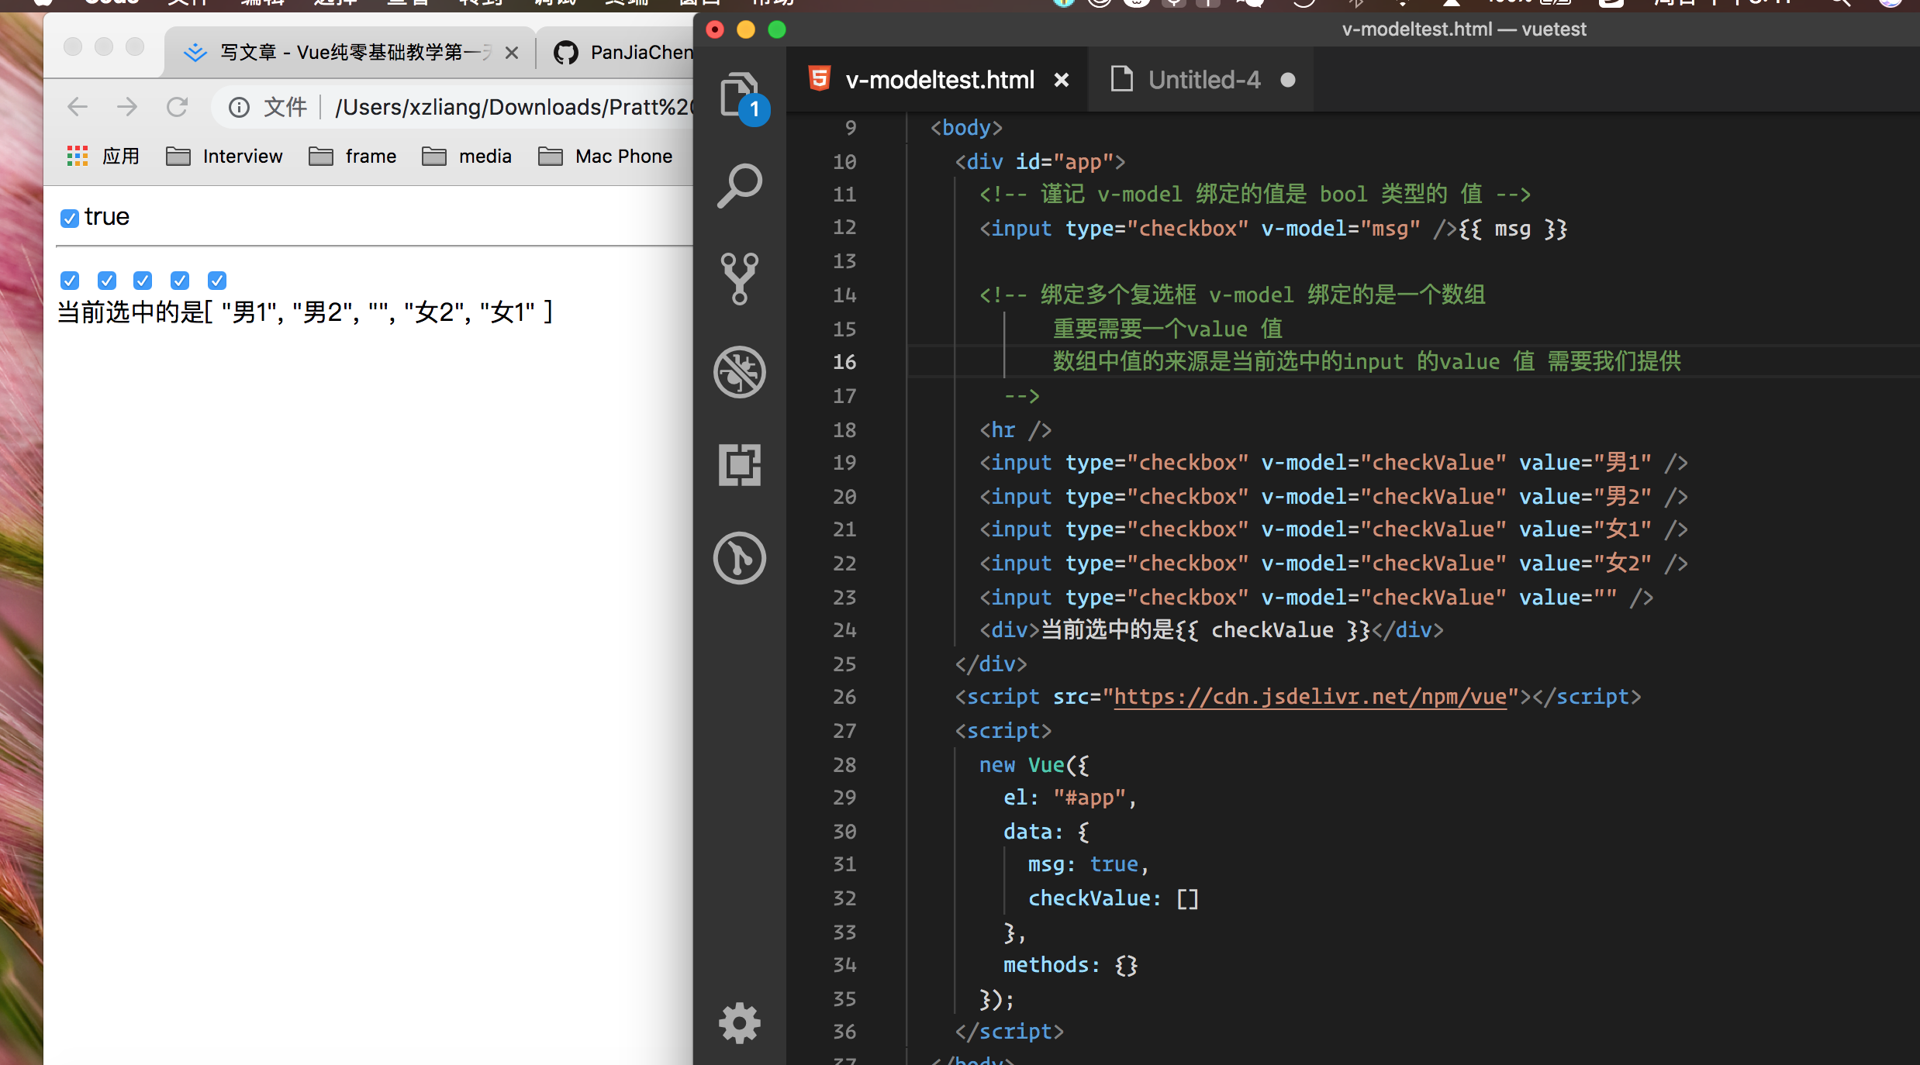The height and width of the screenshot is (1065, 1920).
Task: Open the Extensions squares icon
Action: pyautogui.click(x=739, y=465)
